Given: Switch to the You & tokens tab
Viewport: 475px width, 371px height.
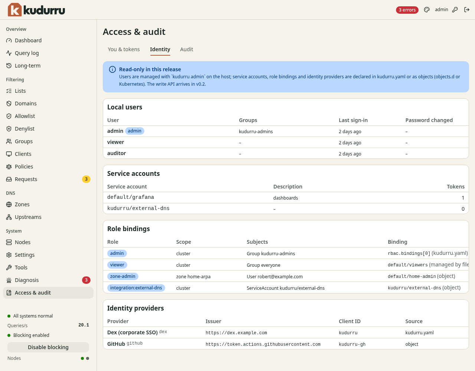Looking at the screenshot, I should (x=124, y=49).
